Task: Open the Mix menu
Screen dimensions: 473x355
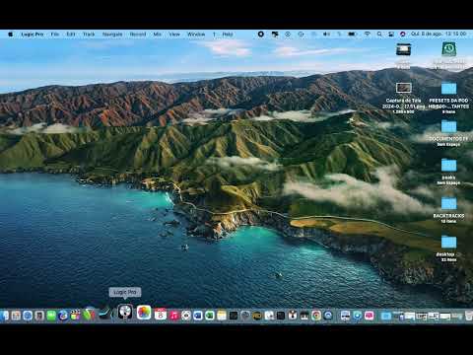Action: 158,35
